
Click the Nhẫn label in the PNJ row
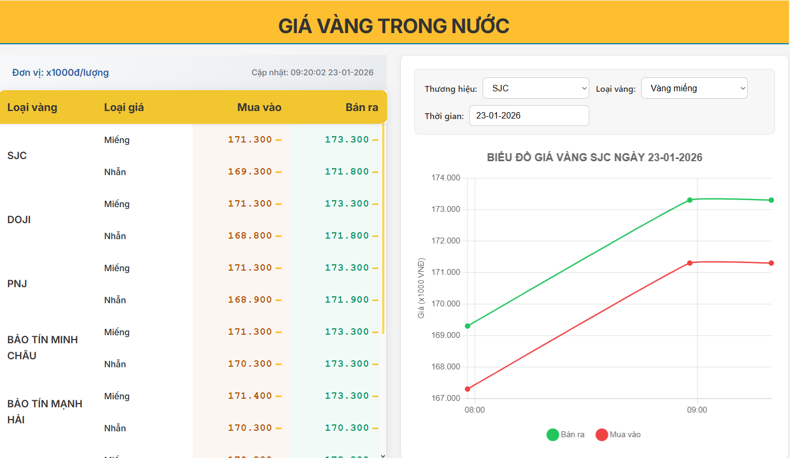pos(115,300)
